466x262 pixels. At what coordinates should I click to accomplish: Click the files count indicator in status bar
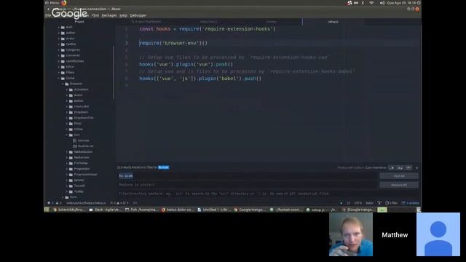pyautogui.click(x=392, y=203)
